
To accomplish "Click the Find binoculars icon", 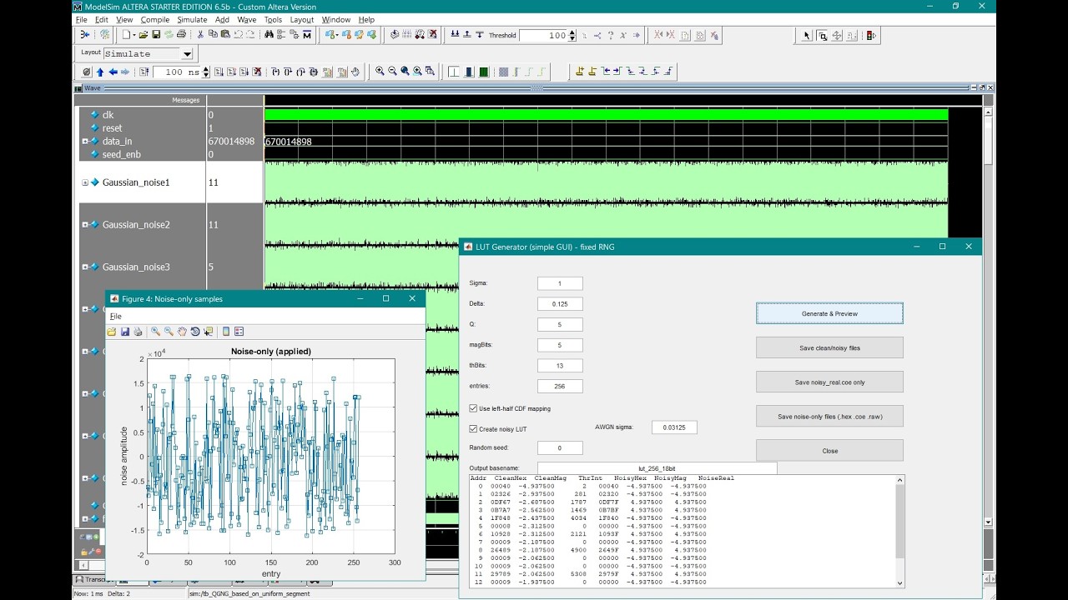I will point(269,35).
